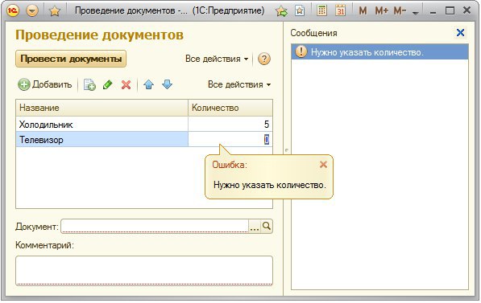Open the history/bookmark page icon
The image size is (481, 303).
[300, 11]
